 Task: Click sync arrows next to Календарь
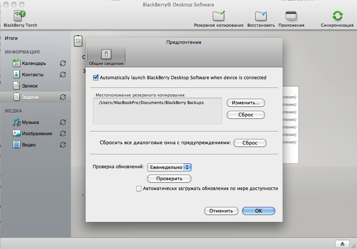[x=63, y=63]
